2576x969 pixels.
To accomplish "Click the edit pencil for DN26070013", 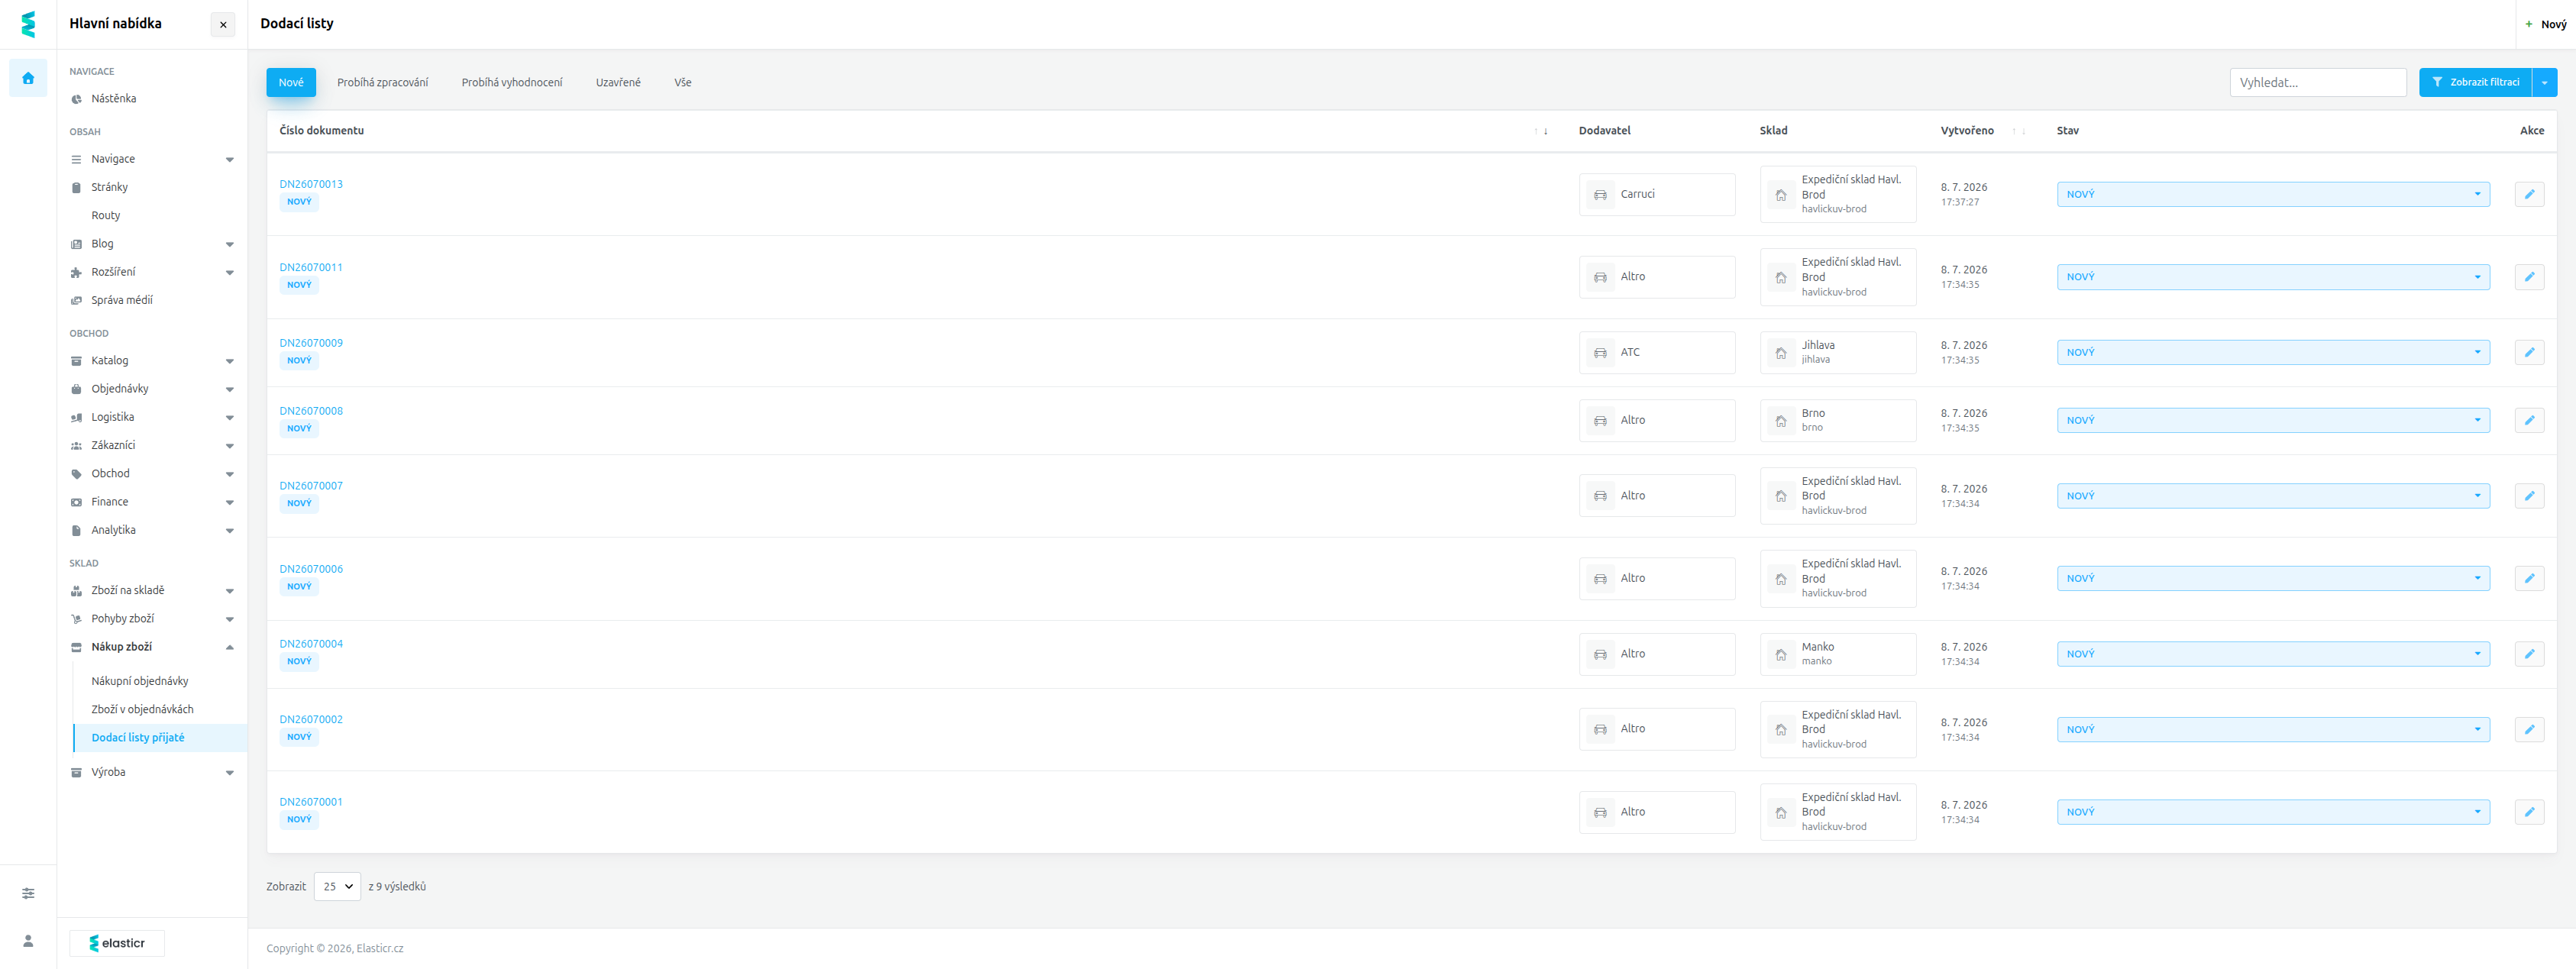I will [2529, 194].
